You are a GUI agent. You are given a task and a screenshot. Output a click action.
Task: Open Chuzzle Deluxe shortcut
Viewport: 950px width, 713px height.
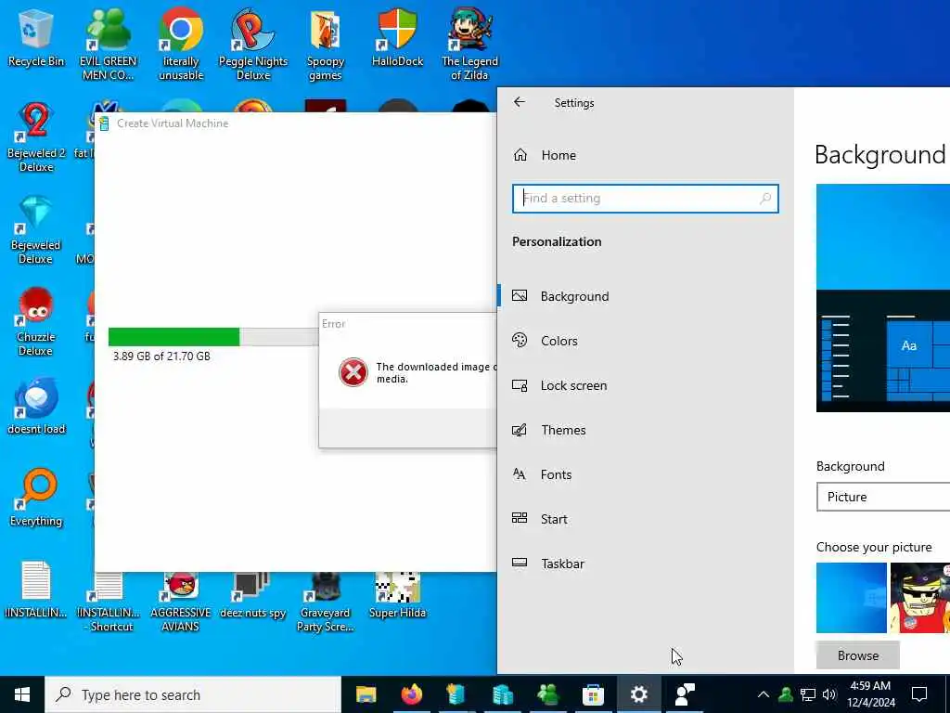[36, 321]
